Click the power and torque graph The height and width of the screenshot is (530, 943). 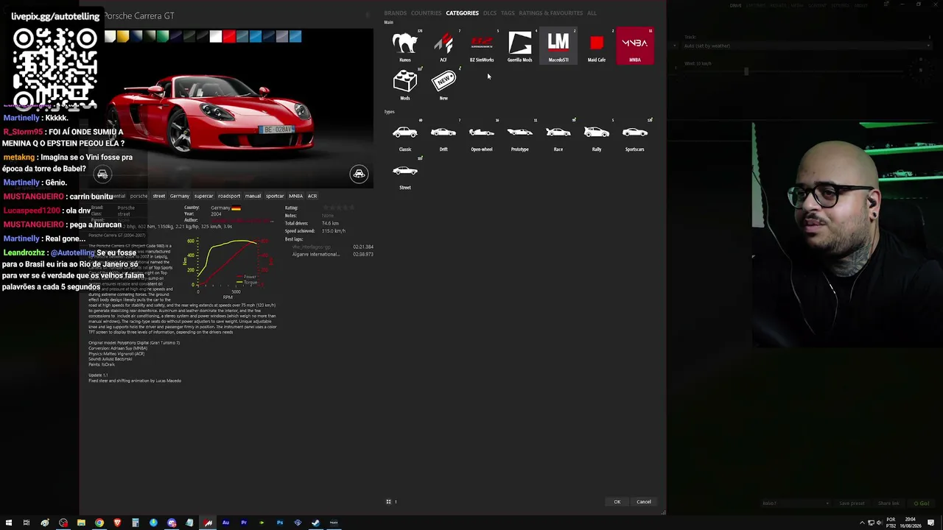228,269
